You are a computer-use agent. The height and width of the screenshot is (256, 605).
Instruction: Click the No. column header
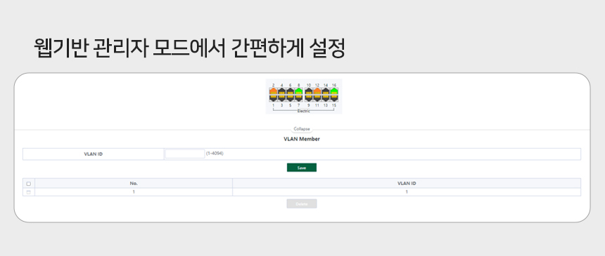pyautogui.click(x=134, y=183)
